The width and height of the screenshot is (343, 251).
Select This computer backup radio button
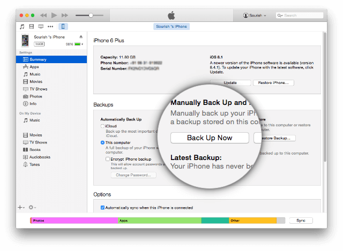click(x=102, y=143)
